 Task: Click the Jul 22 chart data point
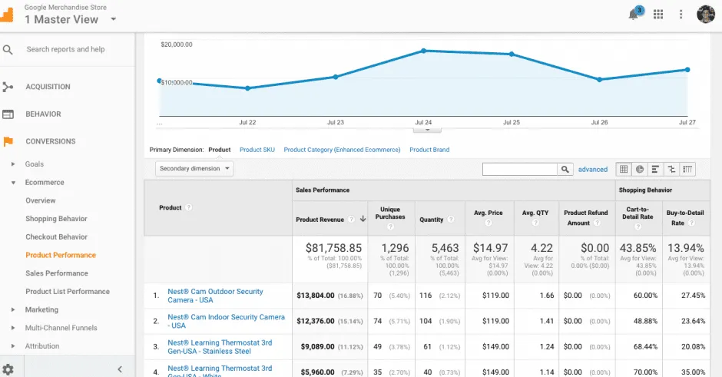pos(248,88)
